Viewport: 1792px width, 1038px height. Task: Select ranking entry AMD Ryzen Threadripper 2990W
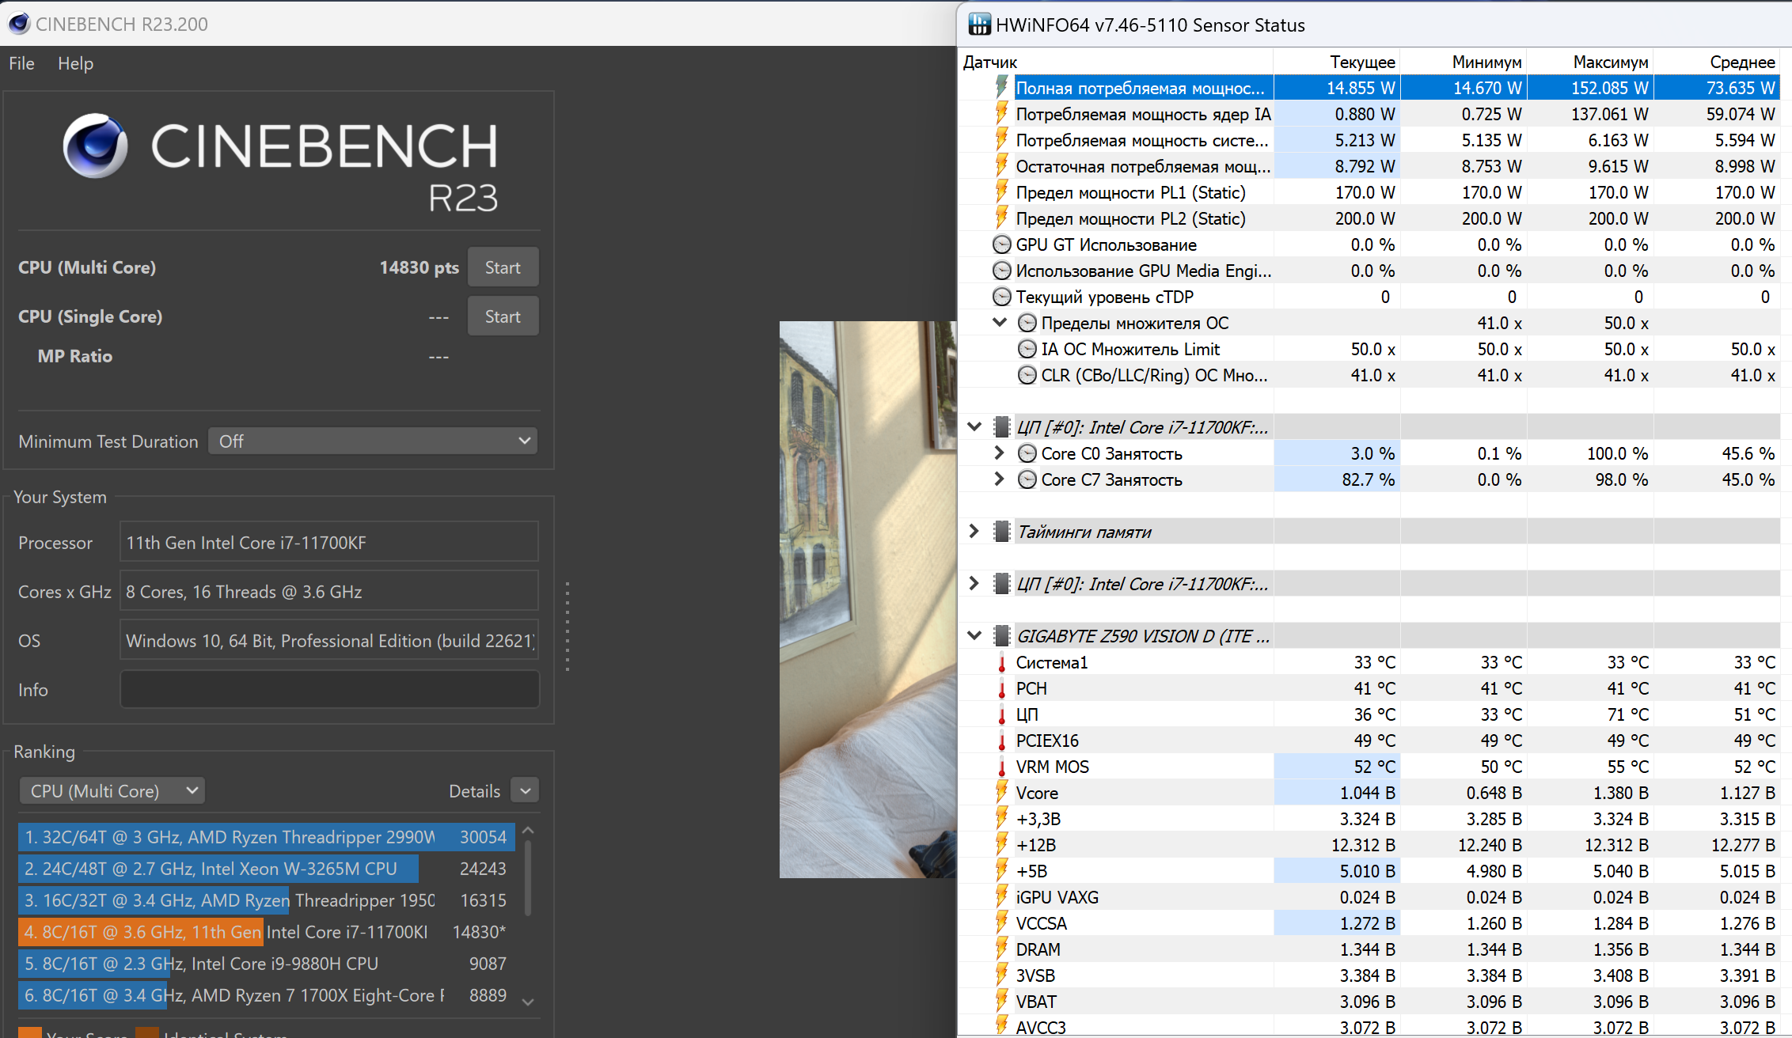(267, 837)
